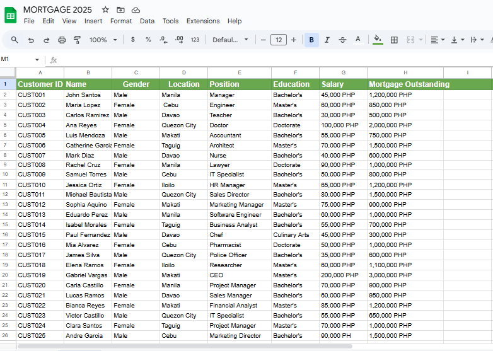Screen dimensions: 493x351
Task: Open the fill color picker
Action: pyautogui.click(x=378, y=40)
